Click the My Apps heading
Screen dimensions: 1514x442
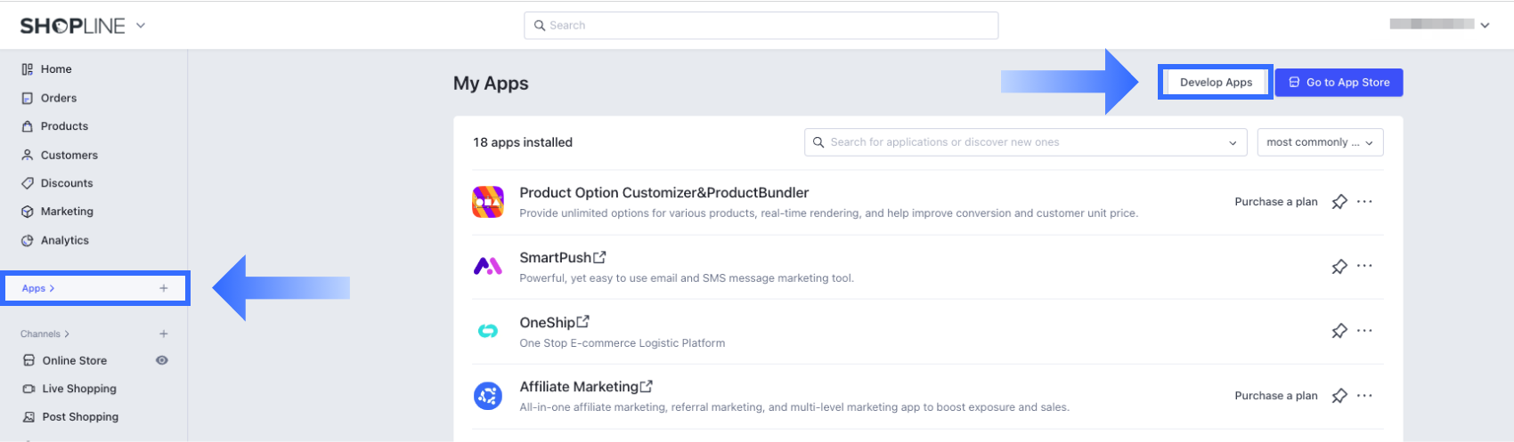[491, 84]
